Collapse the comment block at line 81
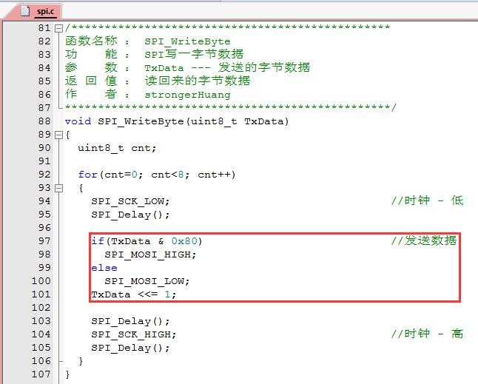478x384 pixels. tap(58, 28)
